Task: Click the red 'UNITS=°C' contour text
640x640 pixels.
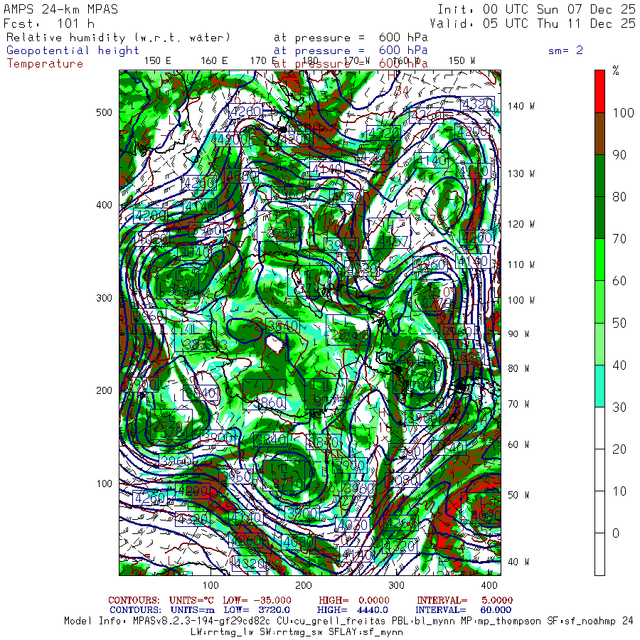Action: (x=193, y=600)
